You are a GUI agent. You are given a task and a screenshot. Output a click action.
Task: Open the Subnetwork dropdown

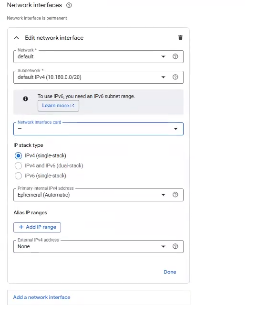pyautogui.click(x=98, y=77)
